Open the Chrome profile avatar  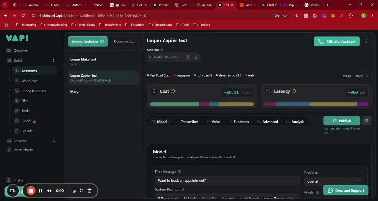[x=363, y=16]
